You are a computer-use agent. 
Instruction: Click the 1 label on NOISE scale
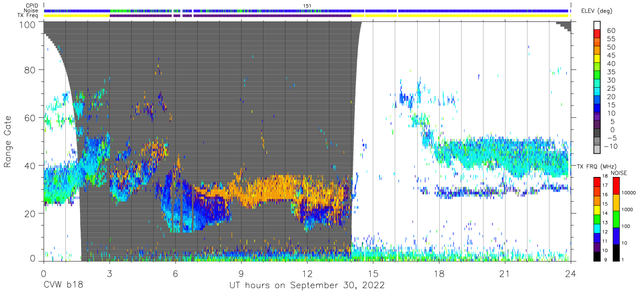tap(622, 260)
